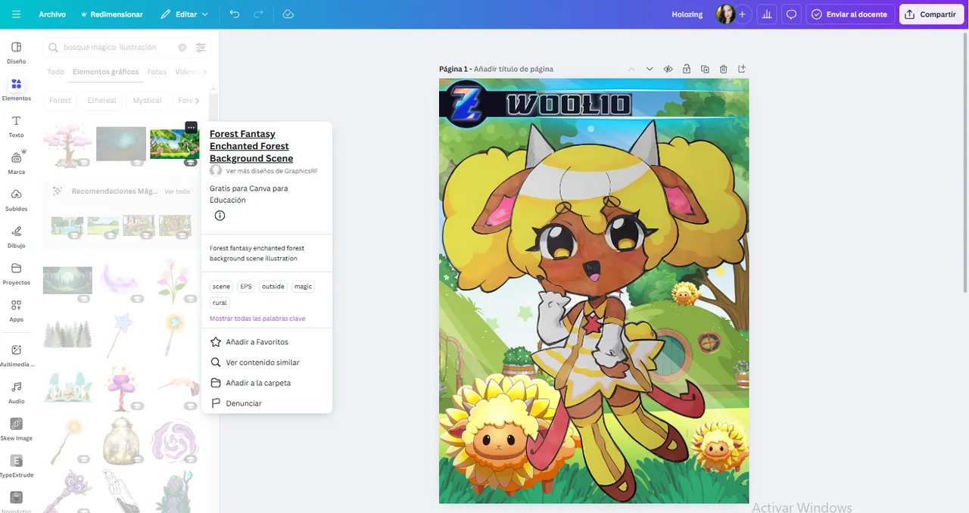The width and height of the screenshot is (969, 513).
Task: Open the analytics chart icon
Action: coord(767,14)
